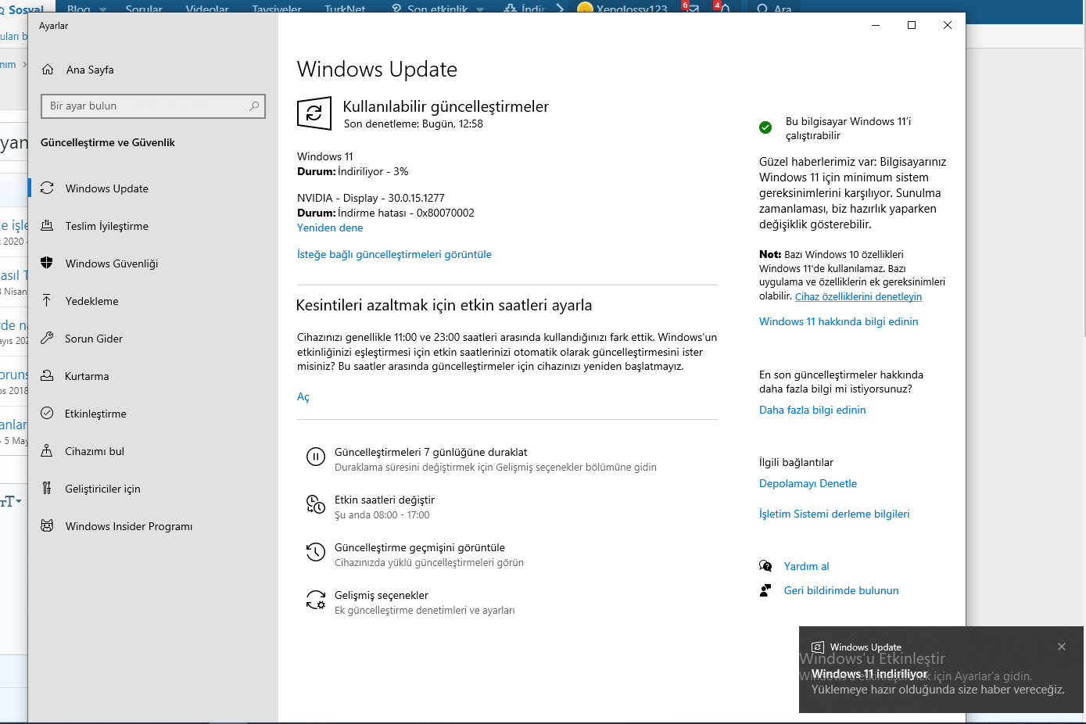Click the Güncelleştirme ve Güvenlik sidebar heading
This screenshot has height=724, width=1086.
[x=108, y=142]
